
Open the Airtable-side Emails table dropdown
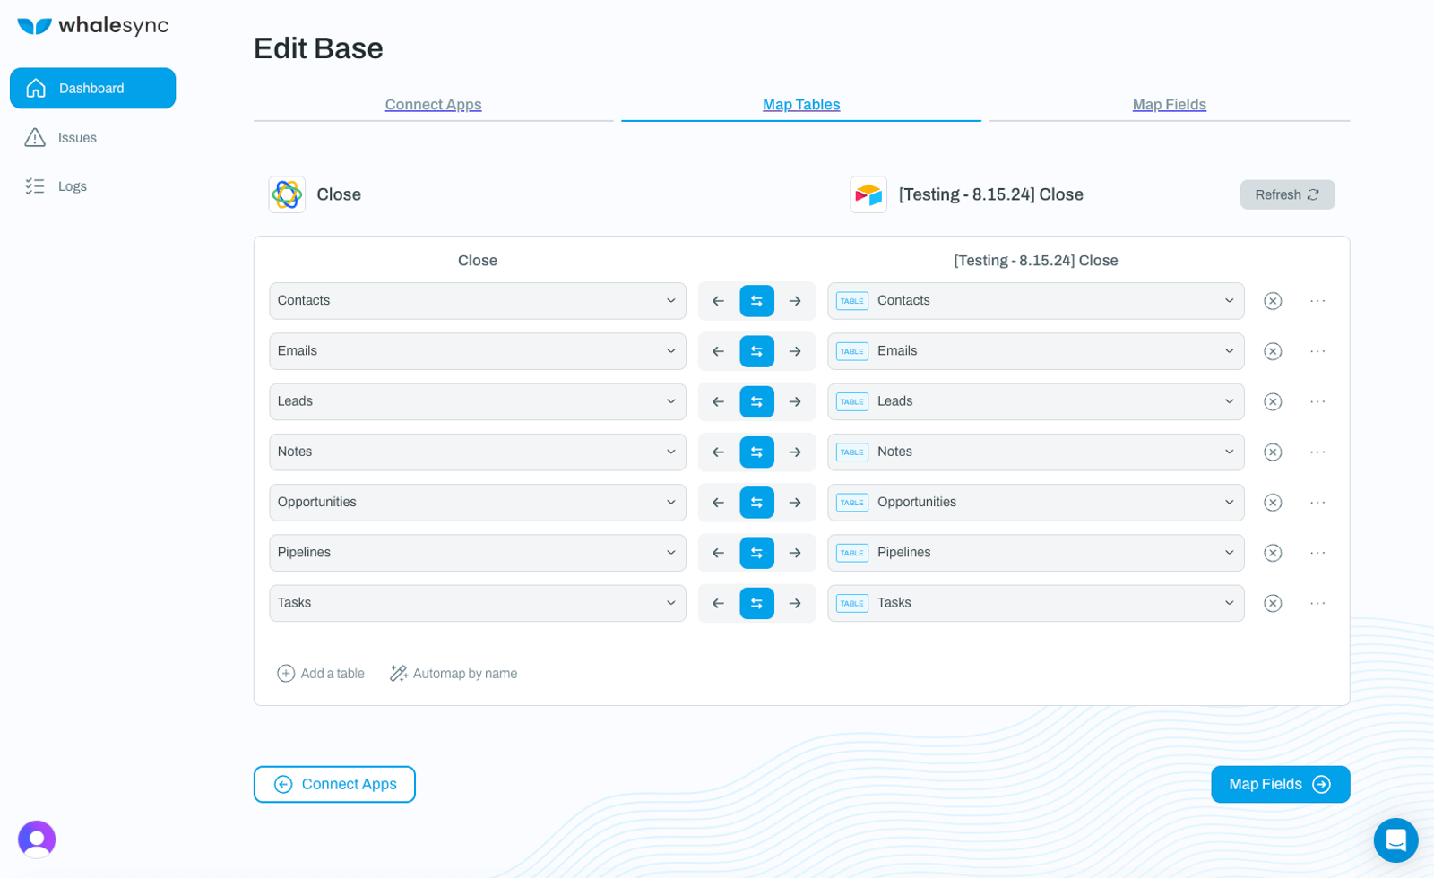[x=1036, y=351]
